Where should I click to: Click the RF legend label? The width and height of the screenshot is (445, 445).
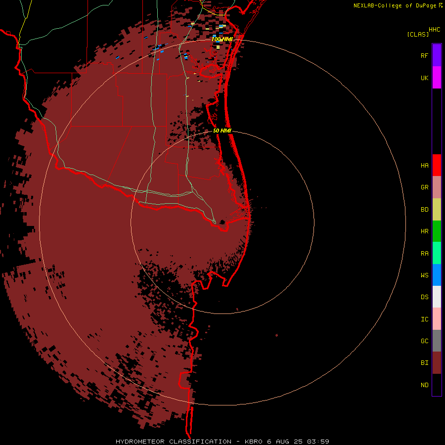(424, 56)
